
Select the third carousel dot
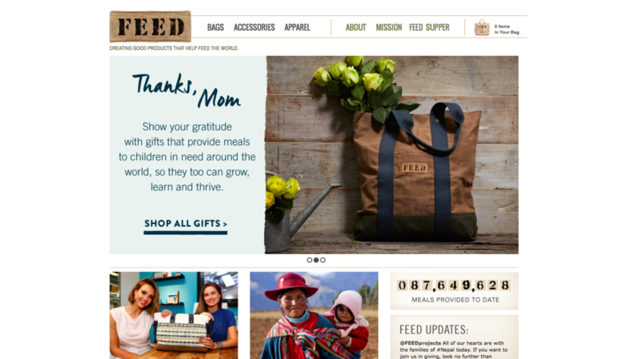click(323, 260)
